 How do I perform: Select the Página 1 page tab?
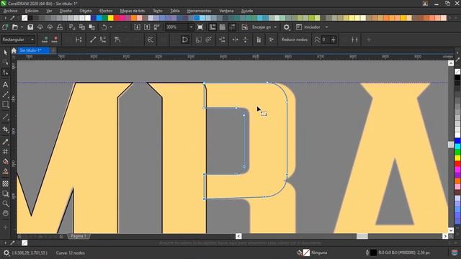pos(79,236)
